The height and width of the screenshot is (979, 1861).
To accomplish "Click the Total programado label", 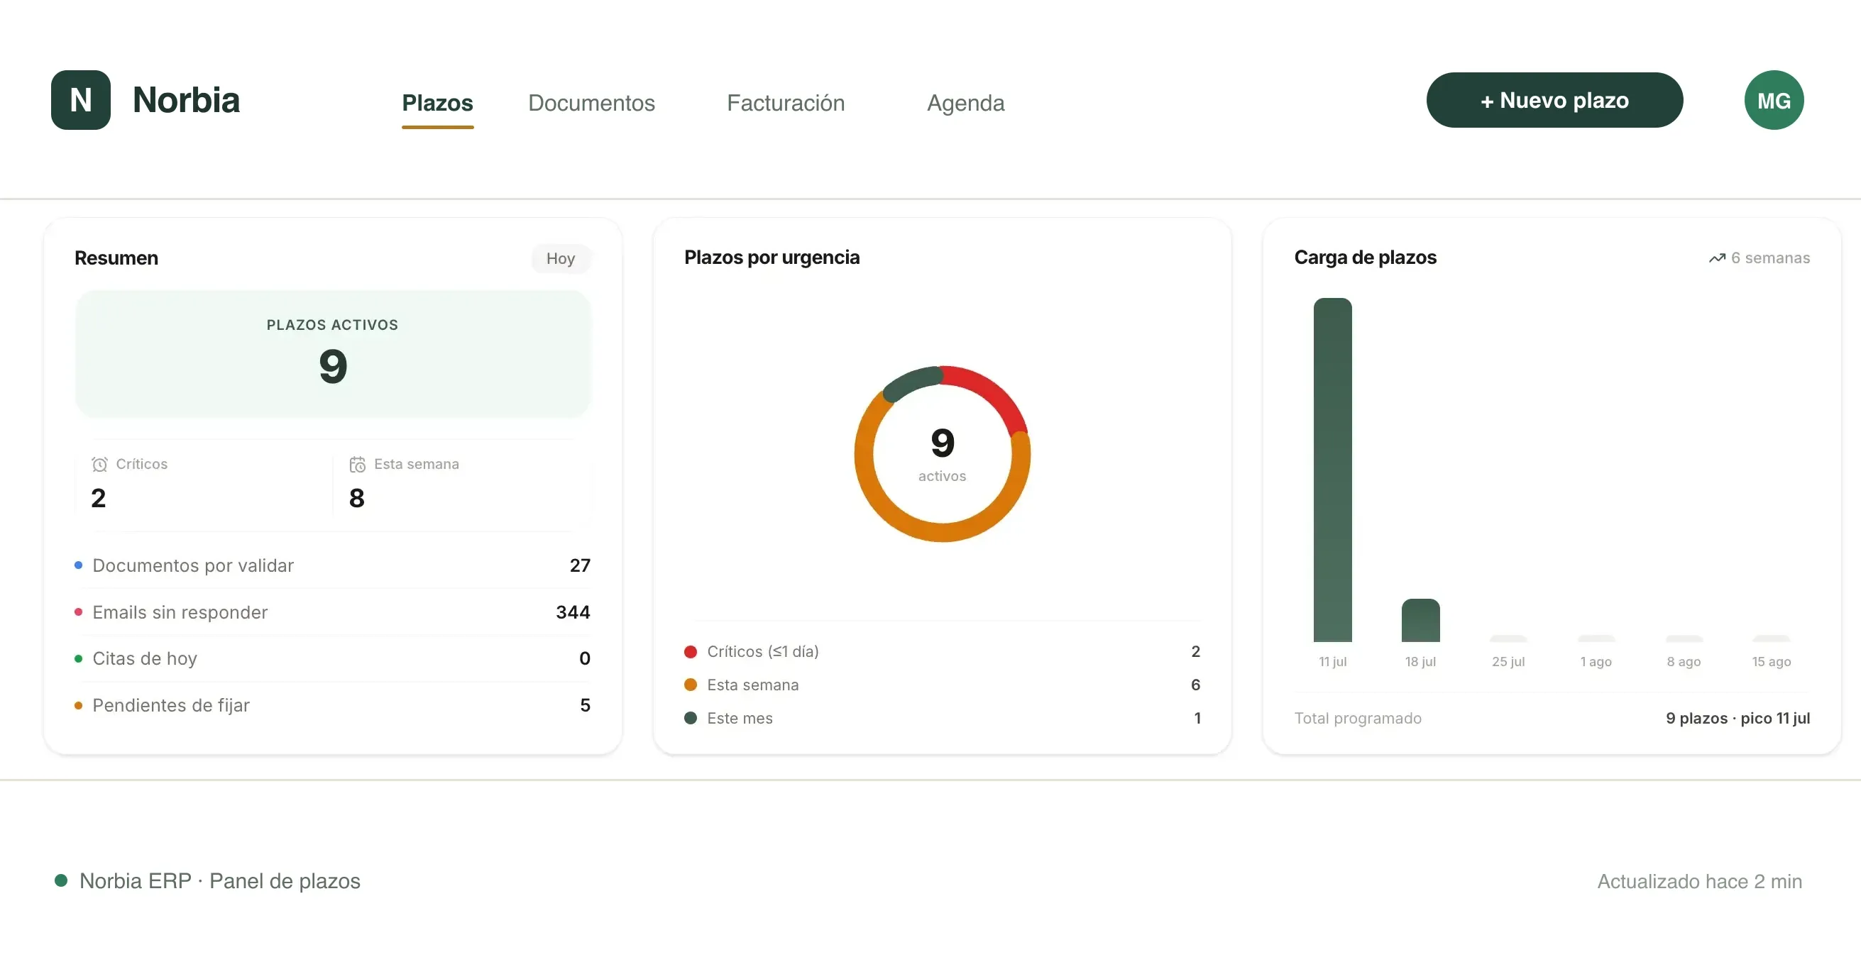I will pyautogui.click(x=1358, y=718).
